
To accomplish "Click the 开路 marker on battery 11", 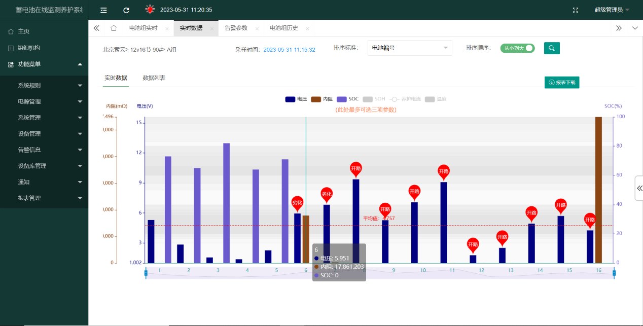I will point(444,172).
